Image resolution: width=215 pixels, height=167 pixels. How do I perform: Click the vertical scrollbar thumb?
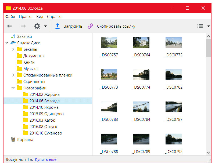click(209, 48)
